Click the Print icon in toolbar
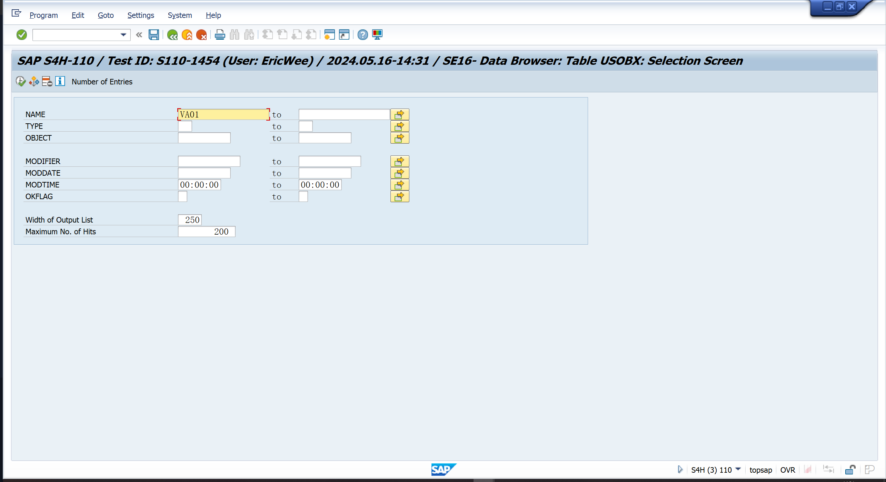The width and height of the screenshot is (886, 482). (x=220, y=34)
